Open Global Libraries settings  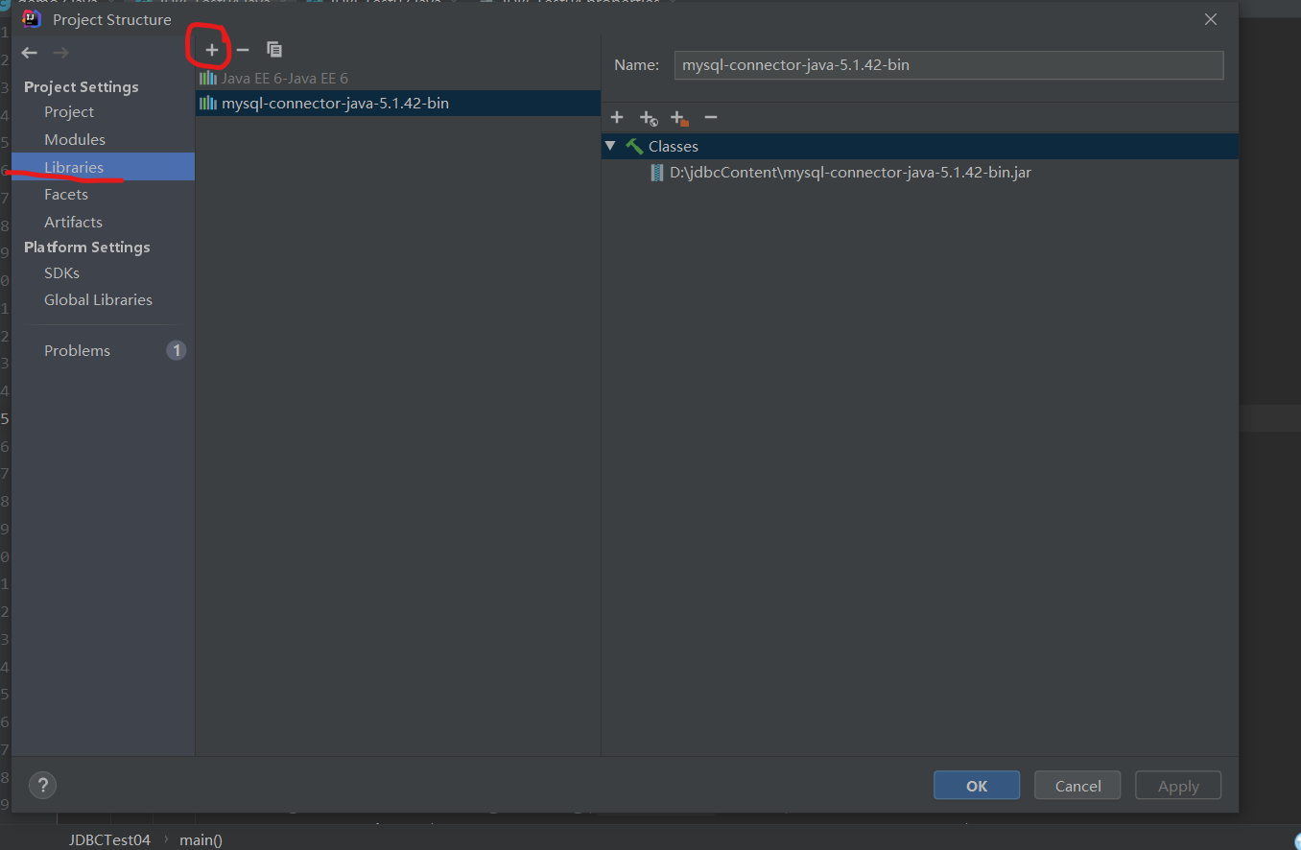[98, 300]
